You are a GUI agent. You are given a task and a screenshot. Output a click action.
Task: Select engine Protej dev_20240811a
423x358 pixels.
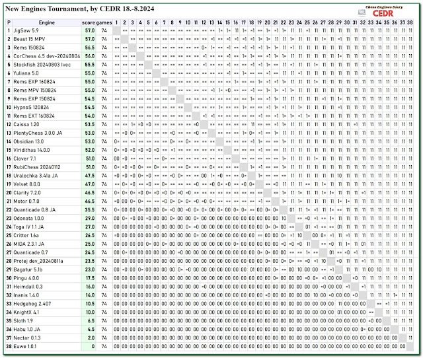click(x=38, y=261)
